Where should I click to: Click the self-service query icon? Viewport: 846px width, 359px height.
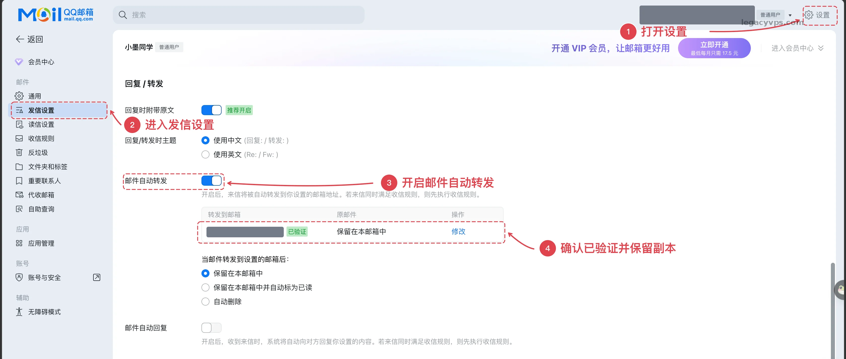click(19, 209)
